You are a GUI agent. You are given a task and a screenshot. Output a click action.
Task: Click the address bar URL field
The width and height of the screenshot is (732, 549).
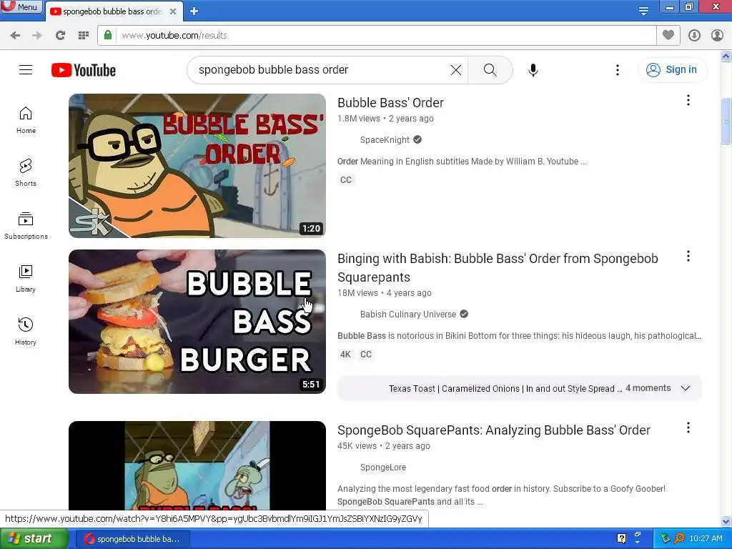(x=387, y=36)
